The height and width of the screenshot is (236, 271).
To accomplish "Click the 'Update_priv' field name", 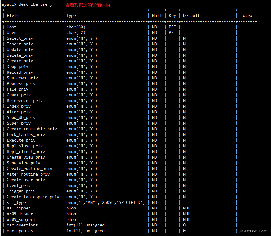I will (x=20, y=50).
